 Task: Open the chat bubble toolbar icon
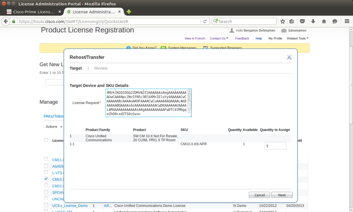pyautogui.click(x=335, y=21)
